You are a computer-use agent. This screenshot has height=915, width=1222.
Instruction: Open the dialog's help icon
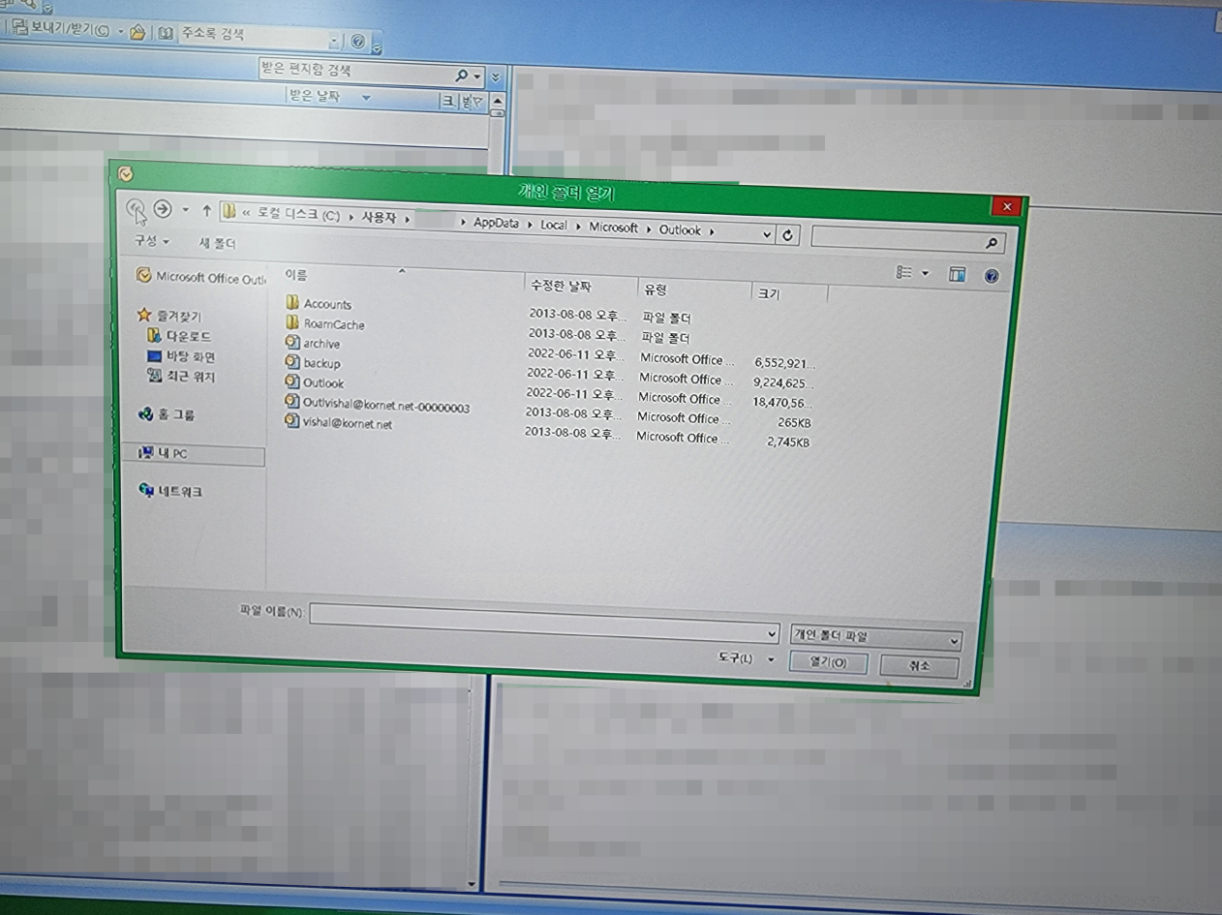pos(991,276)
